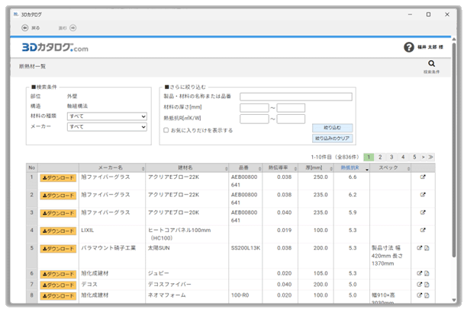
Task: Toggle お気に入りだけを表示する checkbox
Action: (166, 130)
